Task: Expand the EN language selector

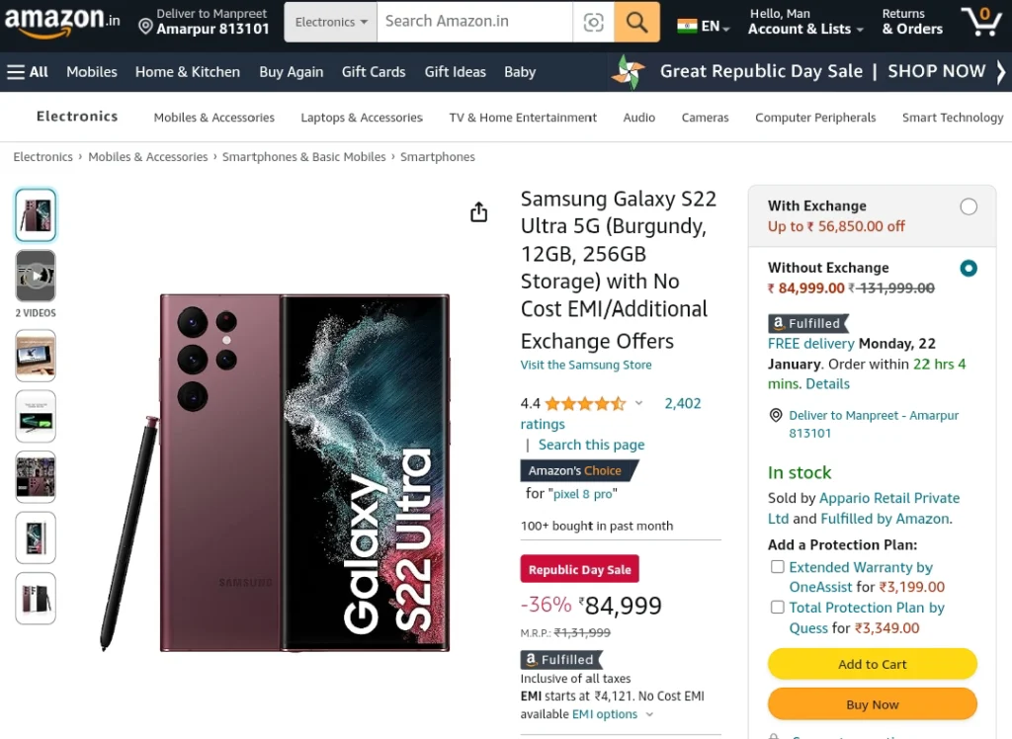Action: 704,27
